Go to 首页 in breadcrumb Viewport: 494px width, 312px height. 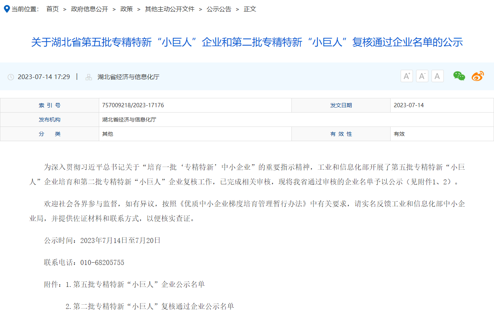pyautogui.click(x=52, y=9)
